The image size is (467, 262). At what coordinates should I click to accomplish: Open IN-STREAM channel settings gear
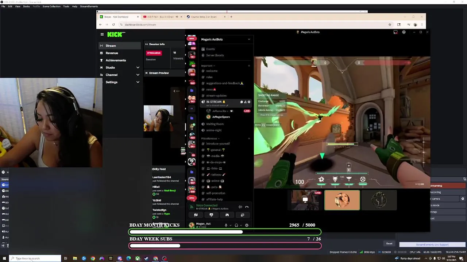(249, 102)
